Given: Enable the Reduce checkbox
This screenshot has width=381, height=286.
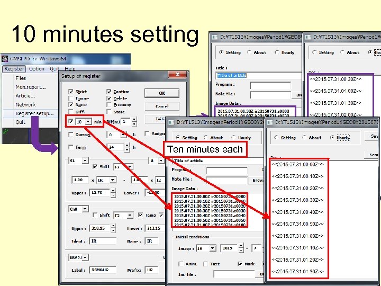Looking at the screenshot, I should tap(147, 133).
